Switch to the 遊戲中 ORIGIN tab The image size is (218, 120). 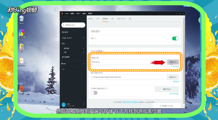coord(121,19)
